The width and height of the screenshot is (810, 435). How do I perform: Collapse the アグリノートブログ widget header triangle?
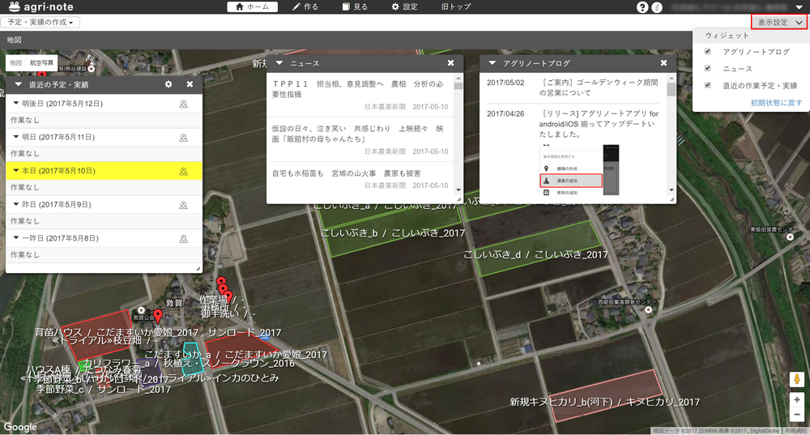click(492, 63)
